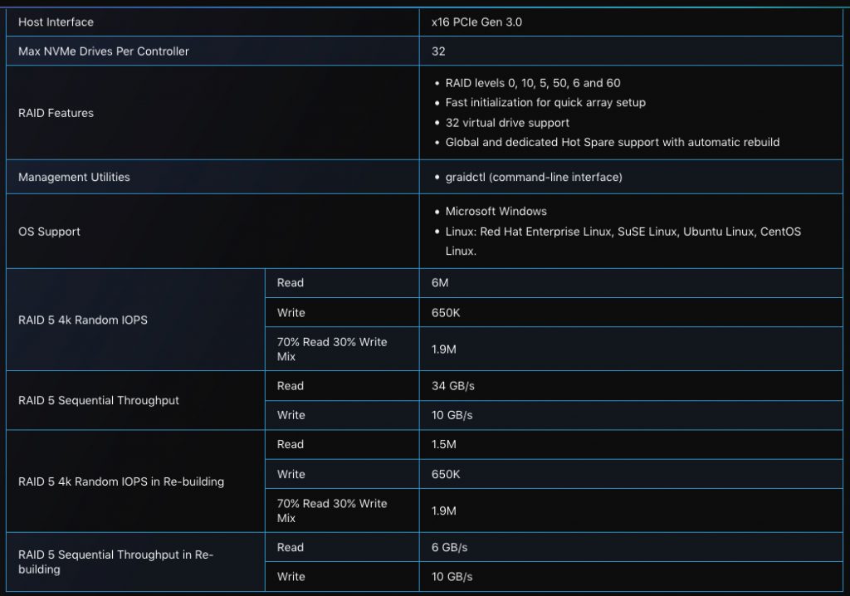The height and width of the screenshot is (596, 850).
Task: Click the Management Utilities label
Action: (74, 178)
